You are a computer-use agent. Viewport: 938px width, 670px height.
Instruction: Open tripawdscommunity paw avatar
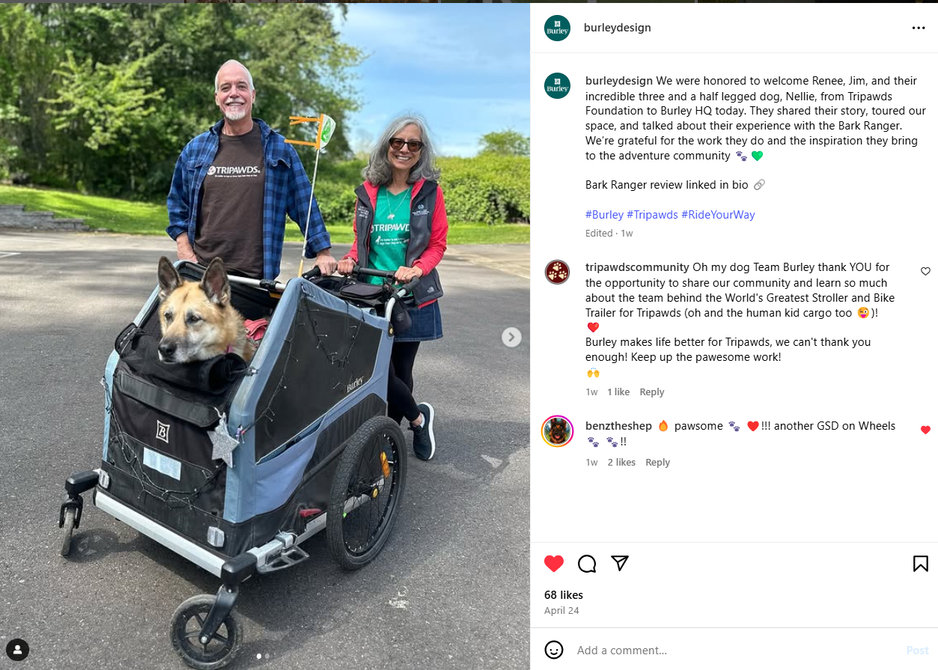click(x=557, y=272)
